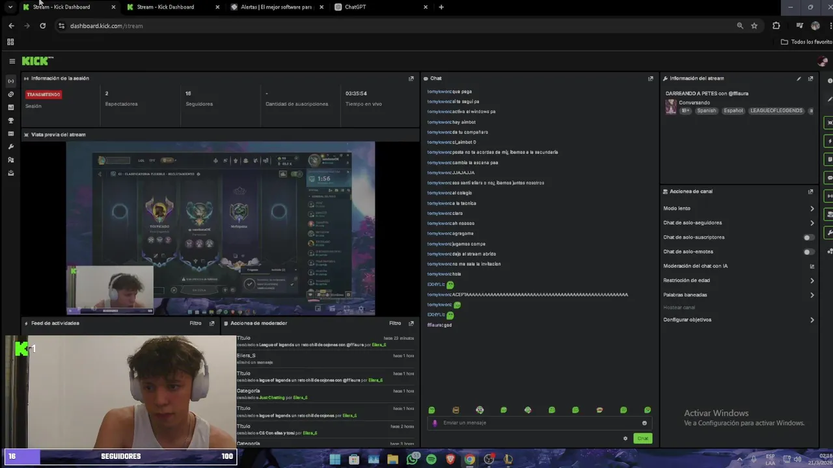833x468 pixels.
Task: Open a new browser tab
Action: pos(441,7)
